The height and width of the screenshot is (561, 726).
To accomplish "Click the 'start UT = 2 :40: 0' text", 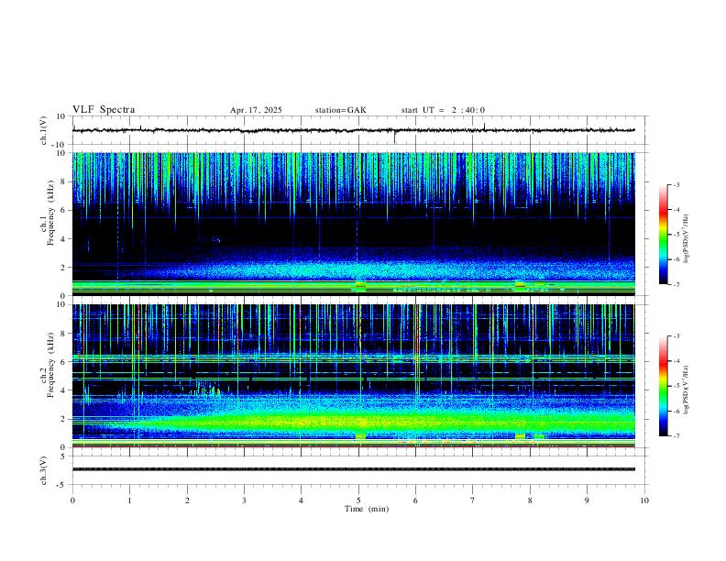I will pos(443,110).
